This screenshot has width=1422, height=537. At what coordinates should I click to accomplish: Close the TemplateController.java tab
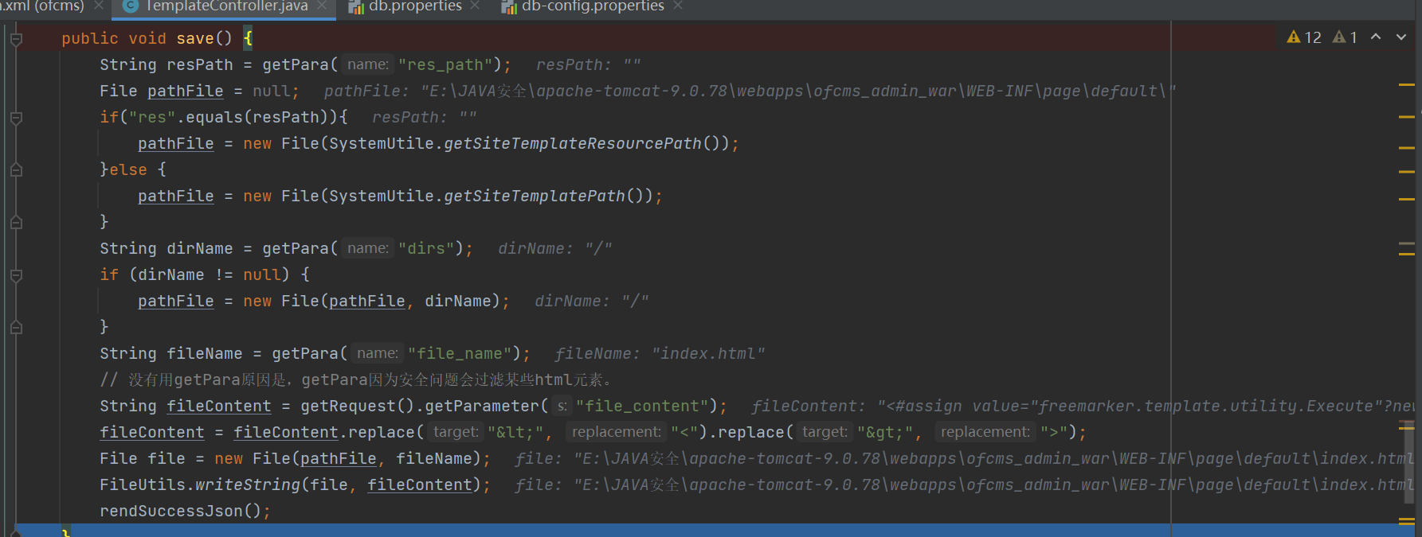[x=322, y=6]
